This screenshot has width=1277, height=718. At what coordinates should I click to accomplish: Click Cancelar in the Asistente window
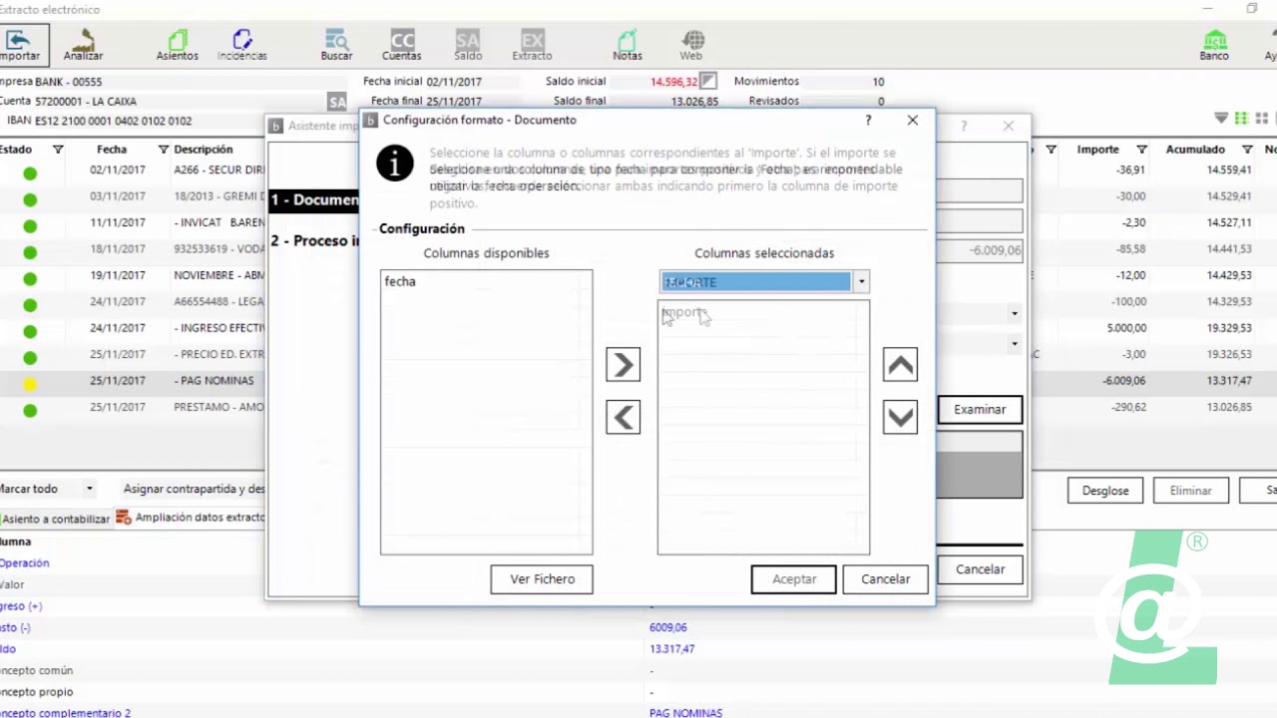coord(980,569)
